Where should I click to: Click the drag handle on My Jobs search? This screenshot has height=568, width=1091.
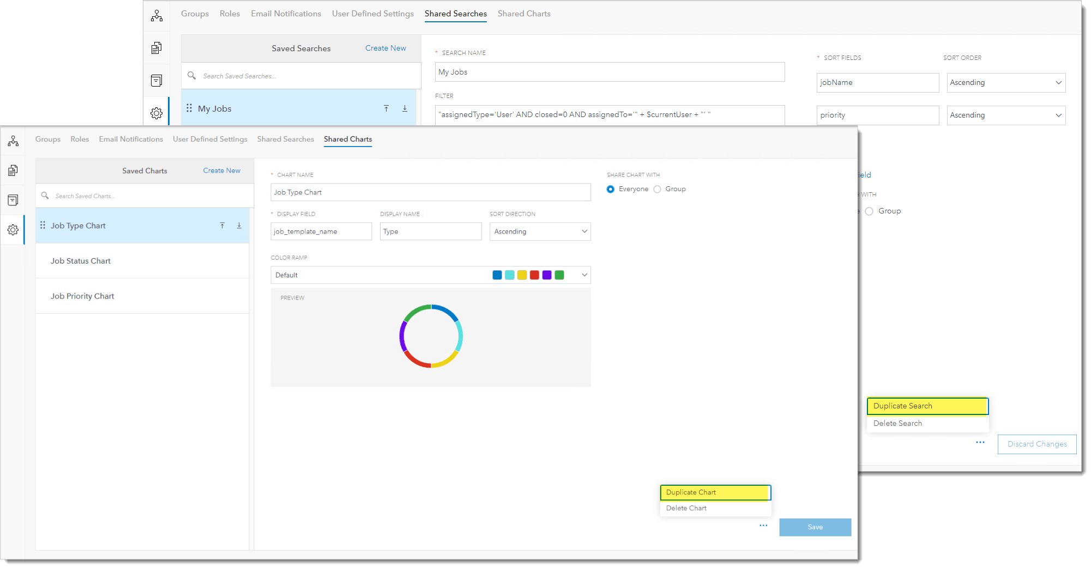click(x=189, y=108)
